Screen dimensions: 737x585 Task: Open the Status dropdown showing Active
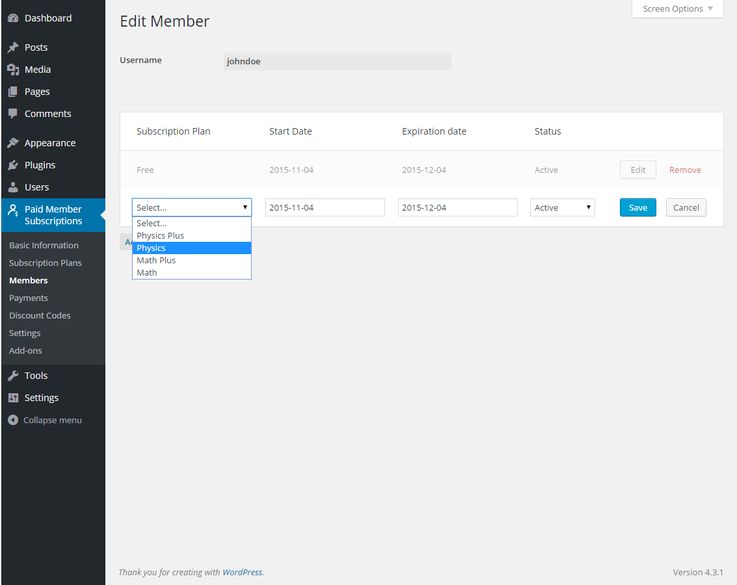pos(562,207)
